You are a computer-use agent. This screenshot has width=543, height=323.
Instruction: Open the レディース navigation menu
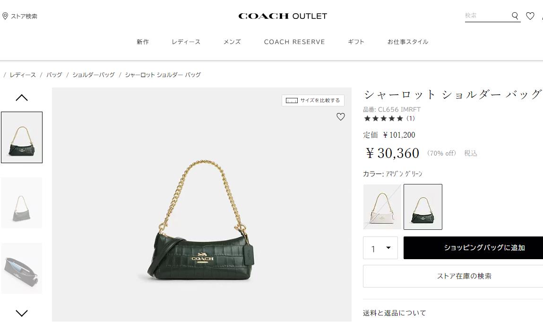pyautogui.click(x=186, y=42)
